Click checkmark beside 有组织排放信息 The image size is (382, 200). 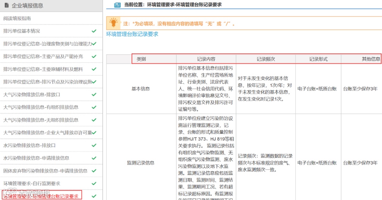tap(94, 107)
